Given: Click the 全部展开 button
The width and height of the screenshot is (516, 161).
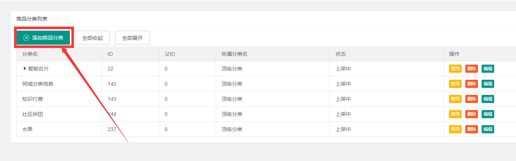Looking at the screenshot, I should point(132,38).
